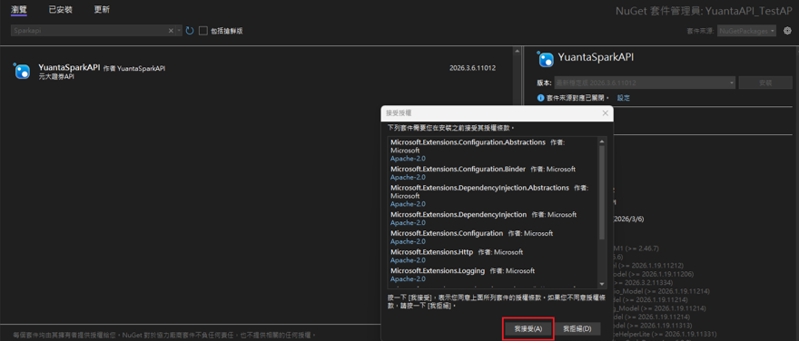Open package source settings gear icon
Viewport: 799px width, 341px height.
(787, 31)
